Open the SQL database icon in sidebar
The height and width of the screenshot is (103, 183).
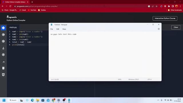[3, 68]
